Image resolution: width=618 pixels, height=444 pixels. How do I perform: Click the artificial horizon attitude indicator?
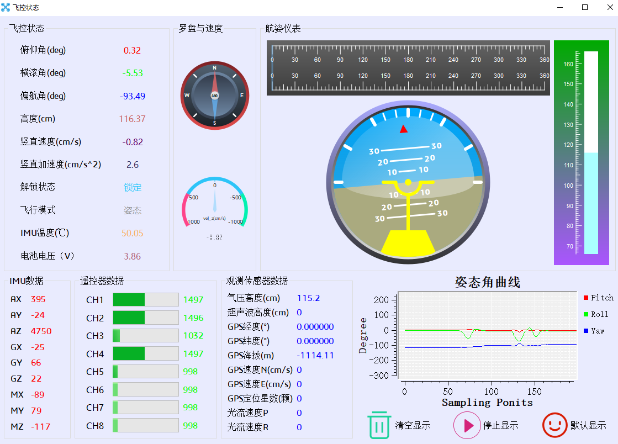tap(408, 182)
